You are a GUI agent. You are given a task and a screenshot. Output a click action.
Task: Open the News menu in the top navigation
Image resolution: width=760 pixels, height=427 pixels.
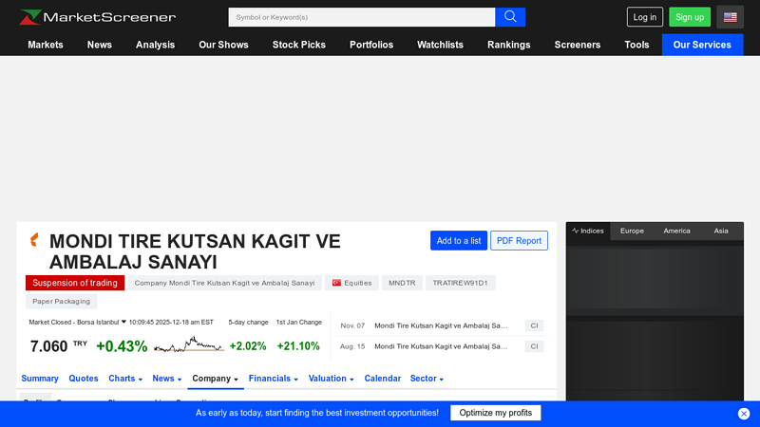point(100,45)
